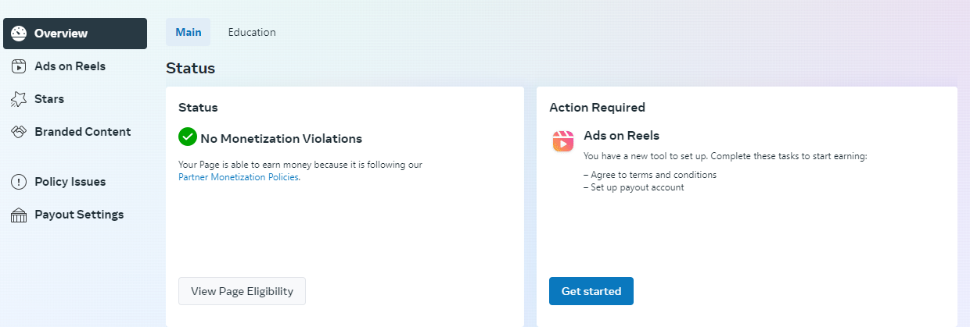The image size is (970, 327).
Task: Click View Page Eligibility button
Action: click(x=242, y=291)
